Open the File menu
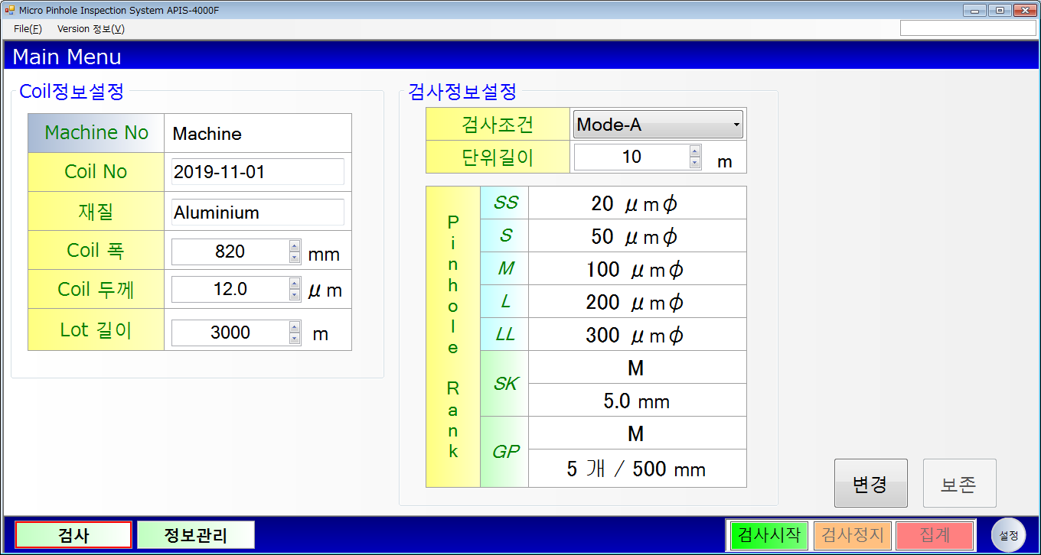This screenshot has height=555, width=1041. [28, 28]
